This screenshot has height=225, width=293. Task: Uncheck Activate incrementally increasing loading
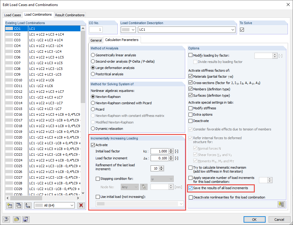pyautogui.click(x=93, y=145)
